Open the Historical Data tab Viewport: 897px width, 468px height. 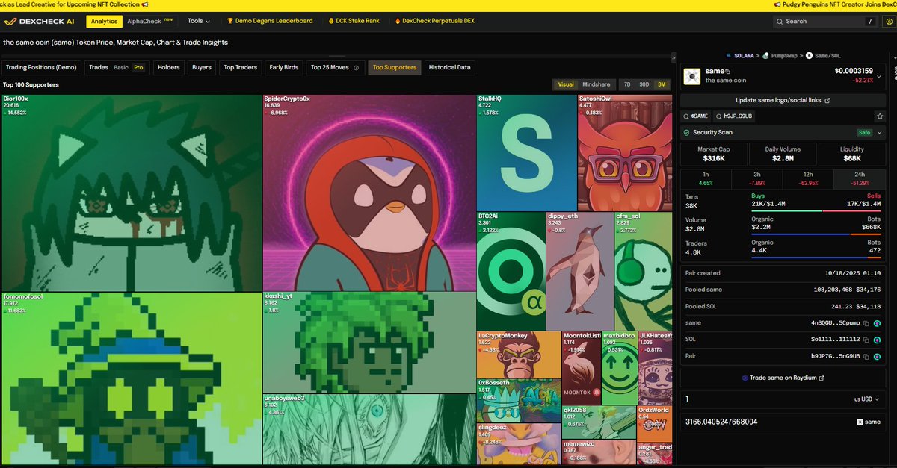point(449,67)
